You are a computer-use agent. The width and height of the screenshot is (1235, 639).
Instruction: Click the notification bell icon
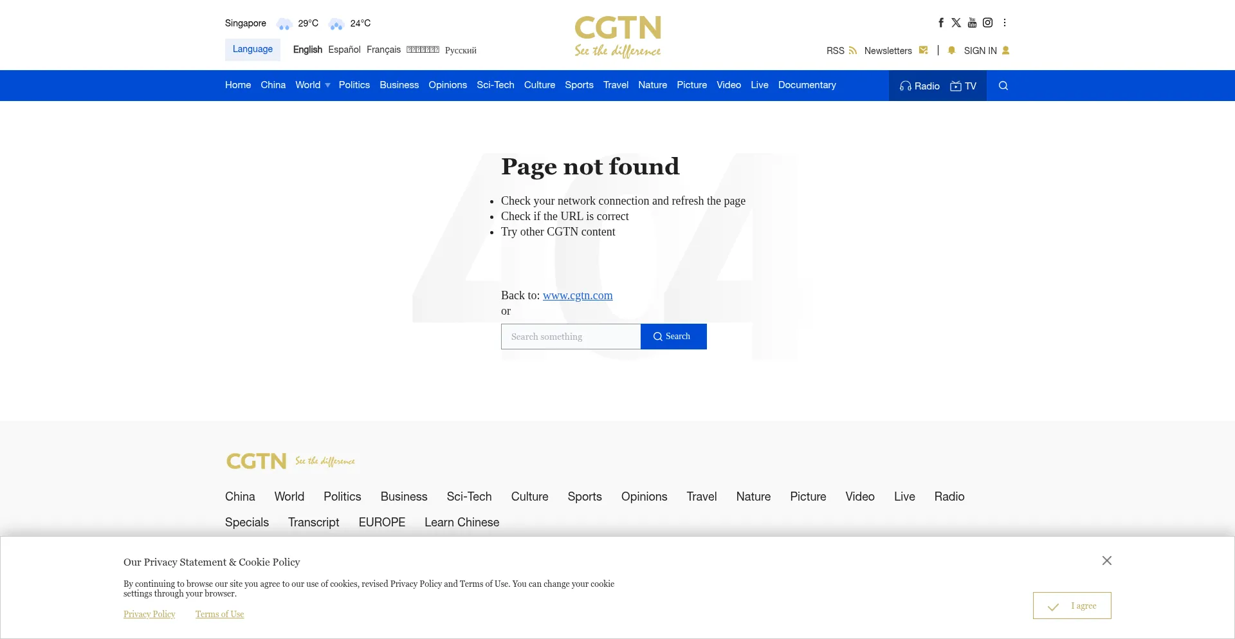click(x=951, y=50)
